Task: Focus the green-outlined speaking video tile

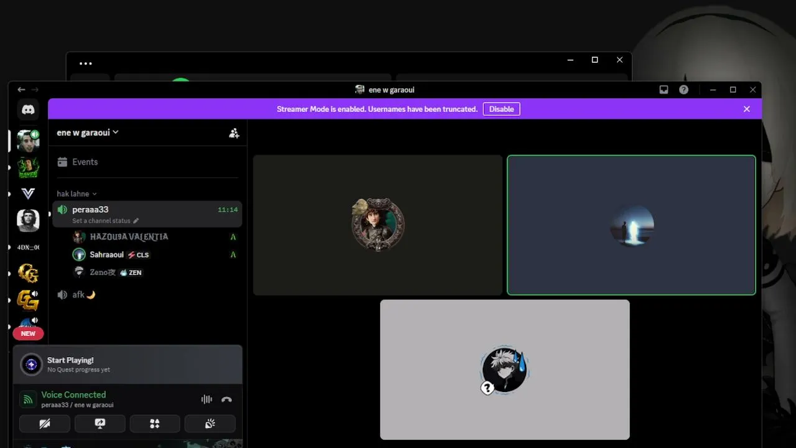Action: (631, 225)
